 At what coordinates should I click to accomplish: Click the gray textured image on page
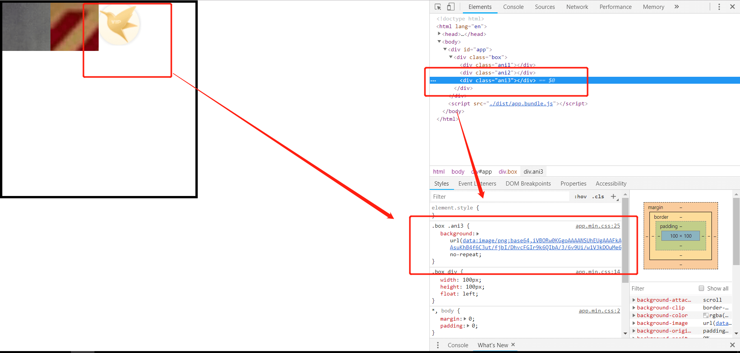coord(26,27)
